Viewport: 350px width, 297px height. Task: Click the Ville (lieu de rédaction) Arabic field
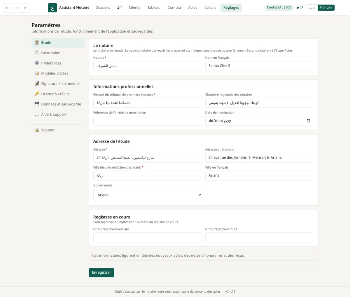[148, 176]
